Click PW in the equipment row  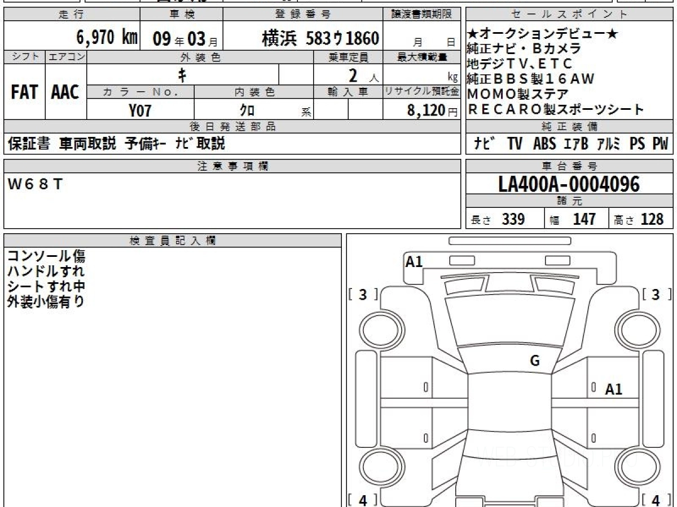660,144
